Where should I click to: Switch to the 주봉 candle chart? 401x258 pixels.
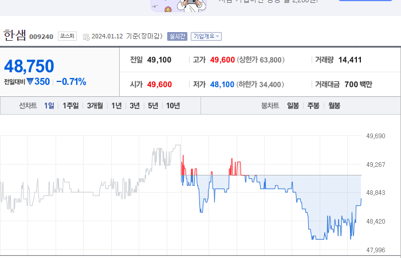[x=313, y=105]
